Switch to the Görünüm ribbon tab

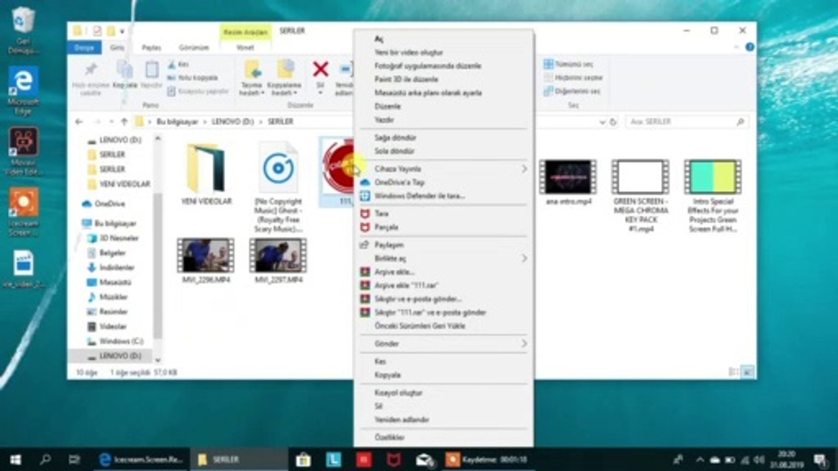(x=194, y=48)
